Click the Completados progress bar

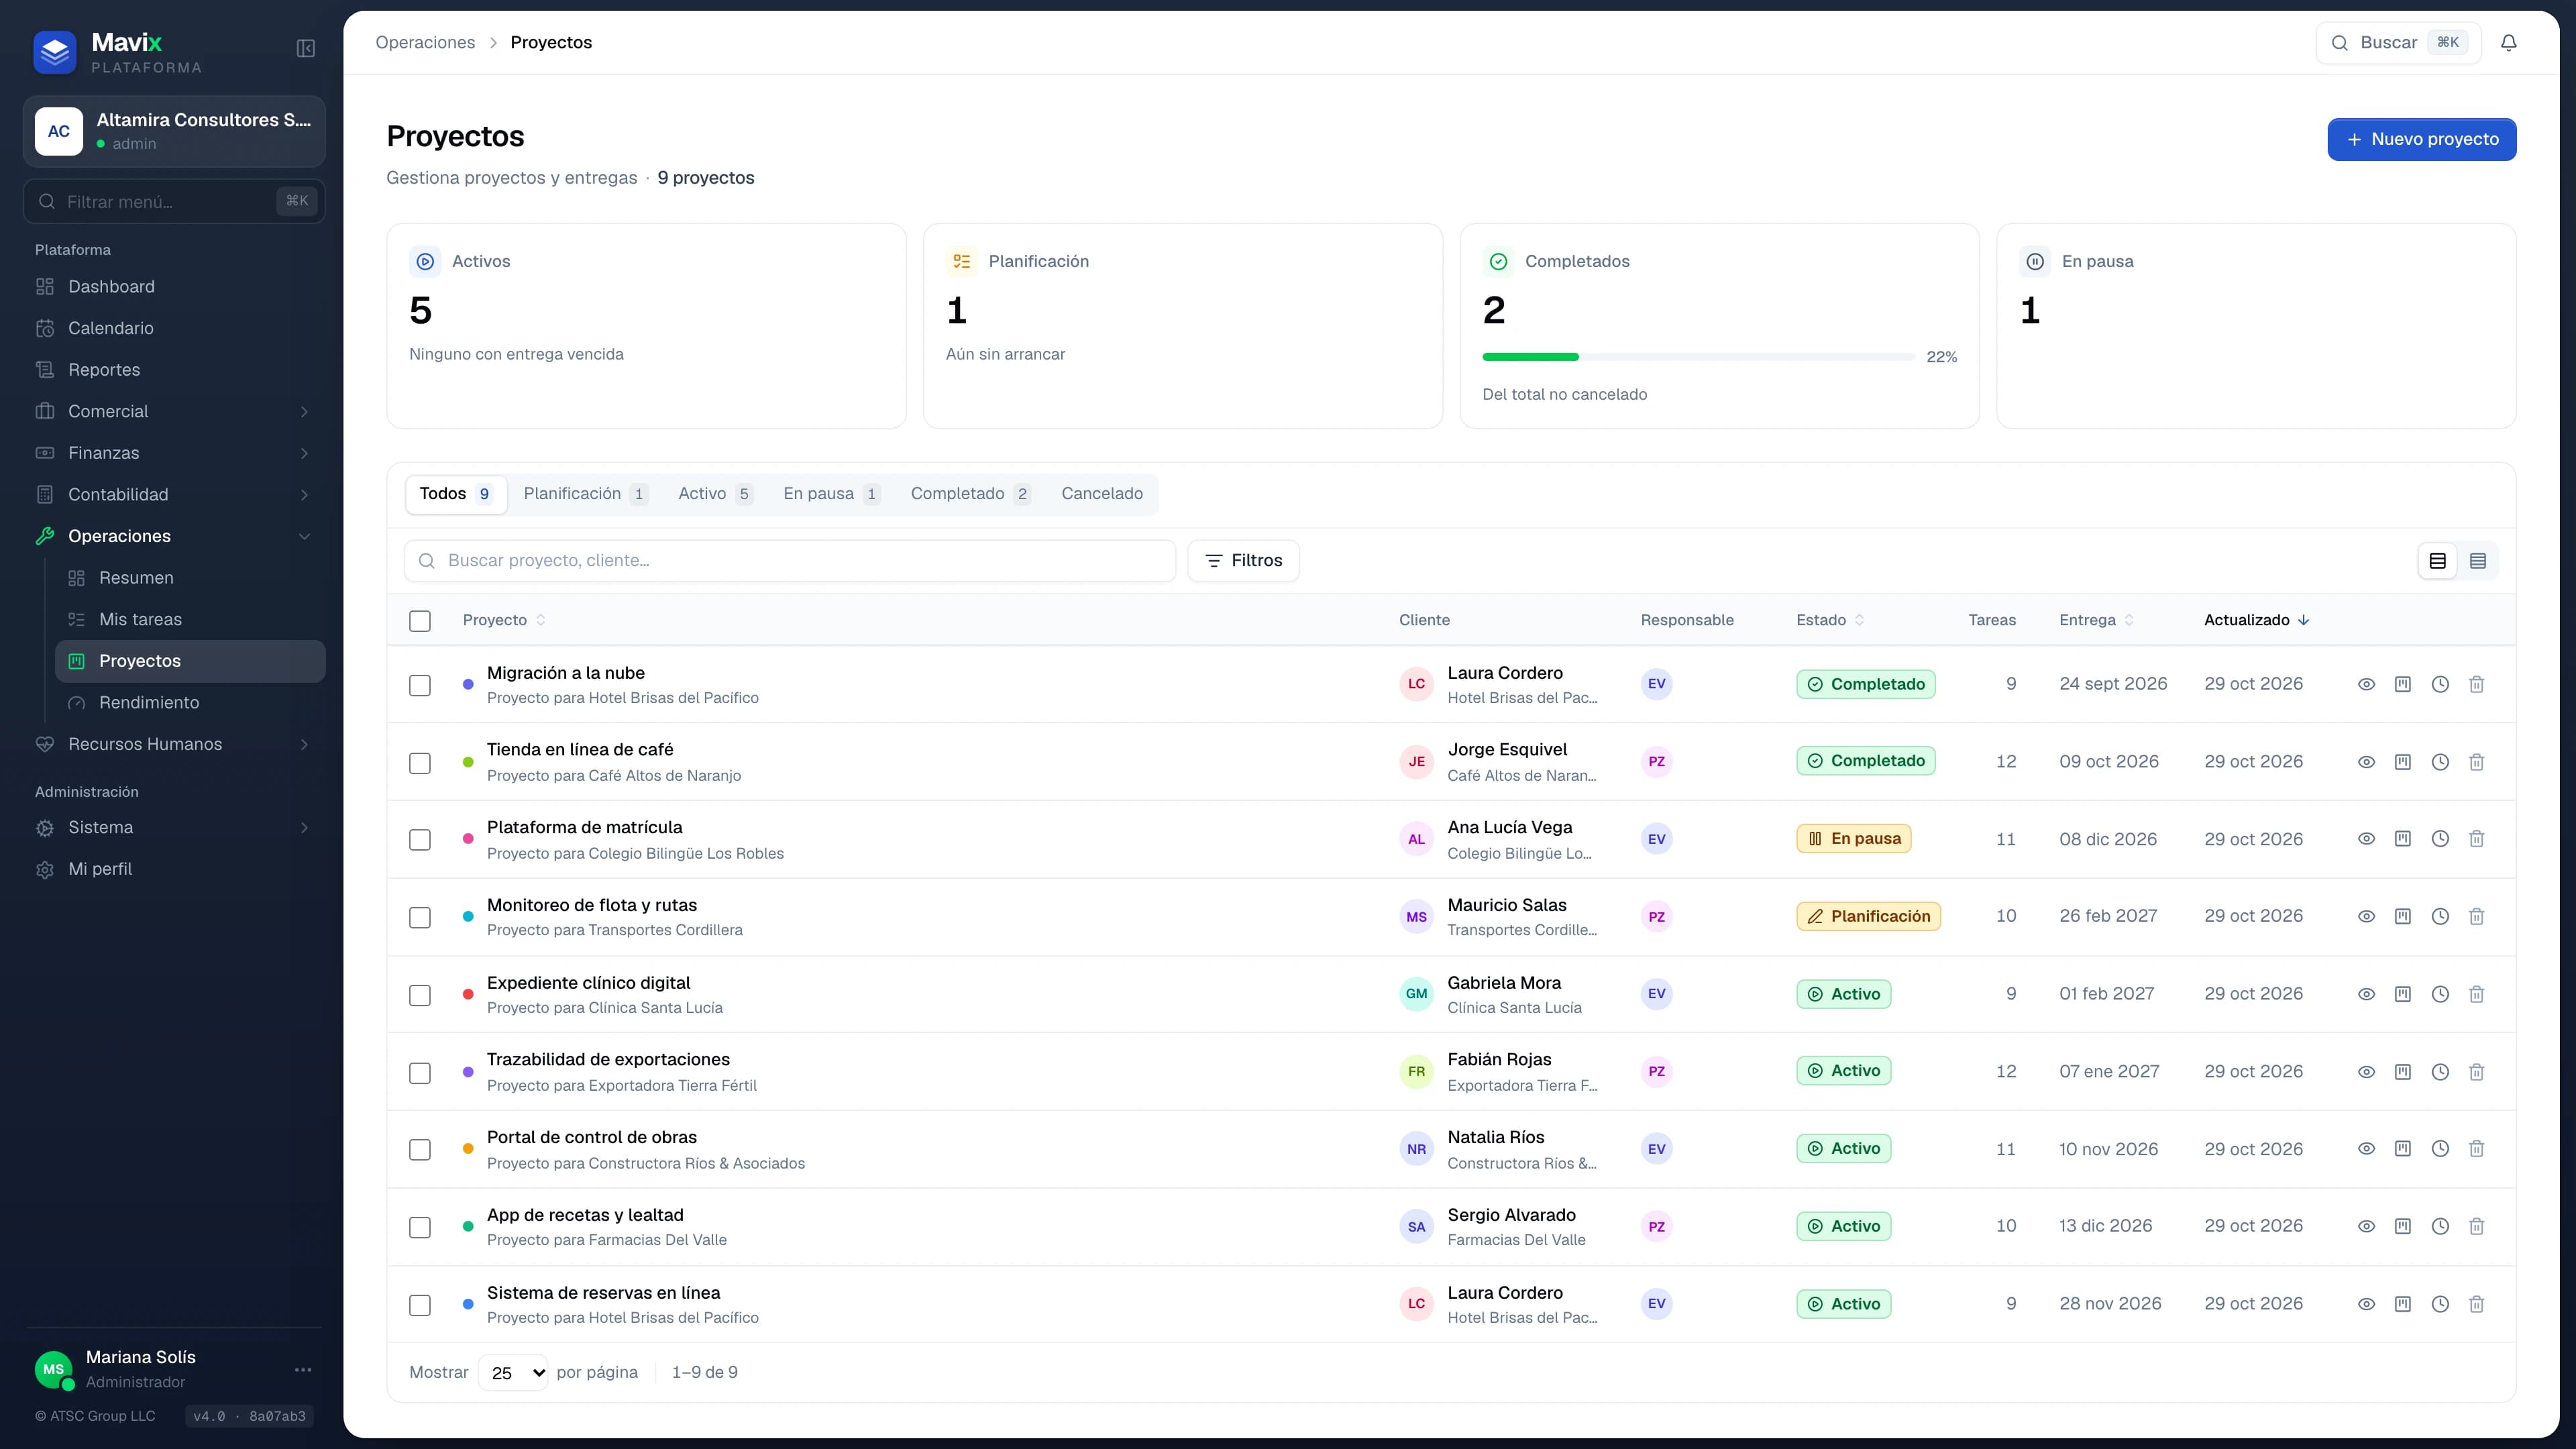[x=1698, y=357]
